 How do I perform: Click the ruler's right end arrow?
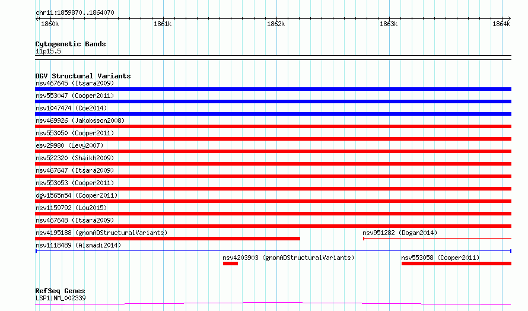pyautogui.click(x=510, y=18)
